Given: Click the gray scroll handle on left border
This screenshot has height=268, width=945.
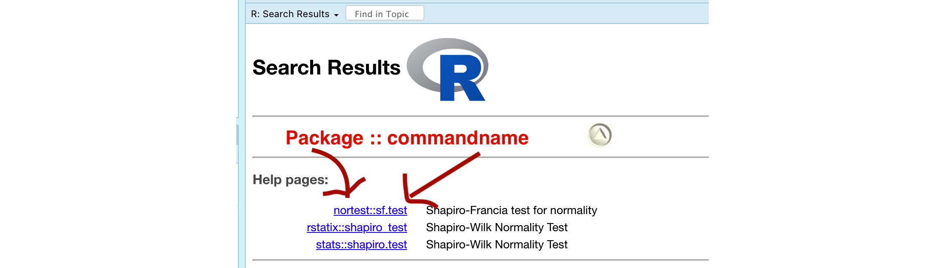Looking at the screenshot, I should click(x=237, y=135).
